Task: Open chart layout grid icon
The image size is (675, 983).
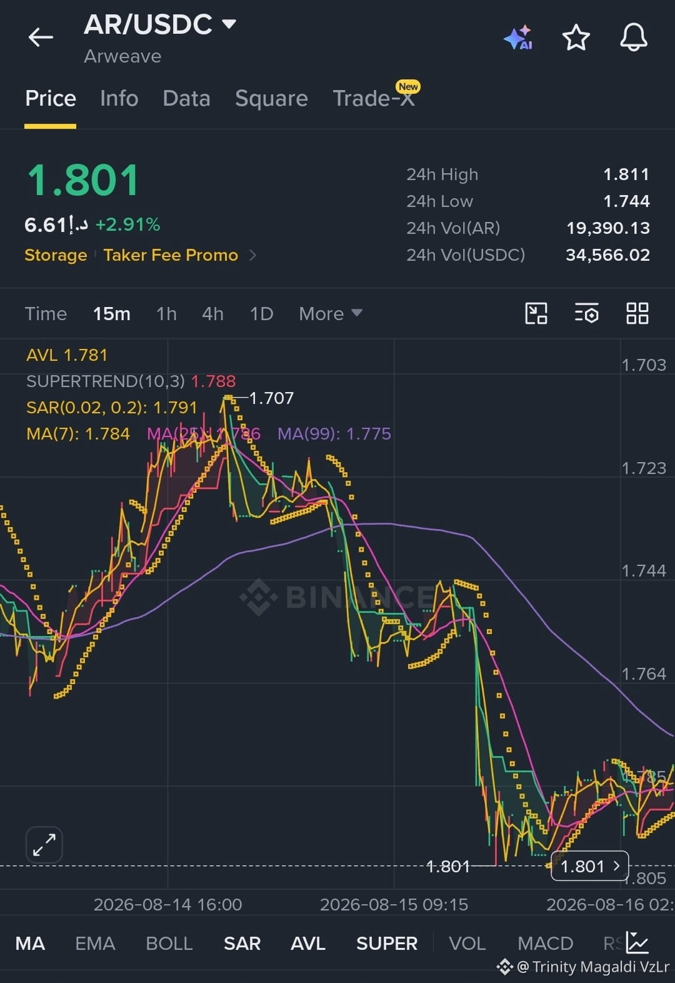Action: tap(637, 313)
